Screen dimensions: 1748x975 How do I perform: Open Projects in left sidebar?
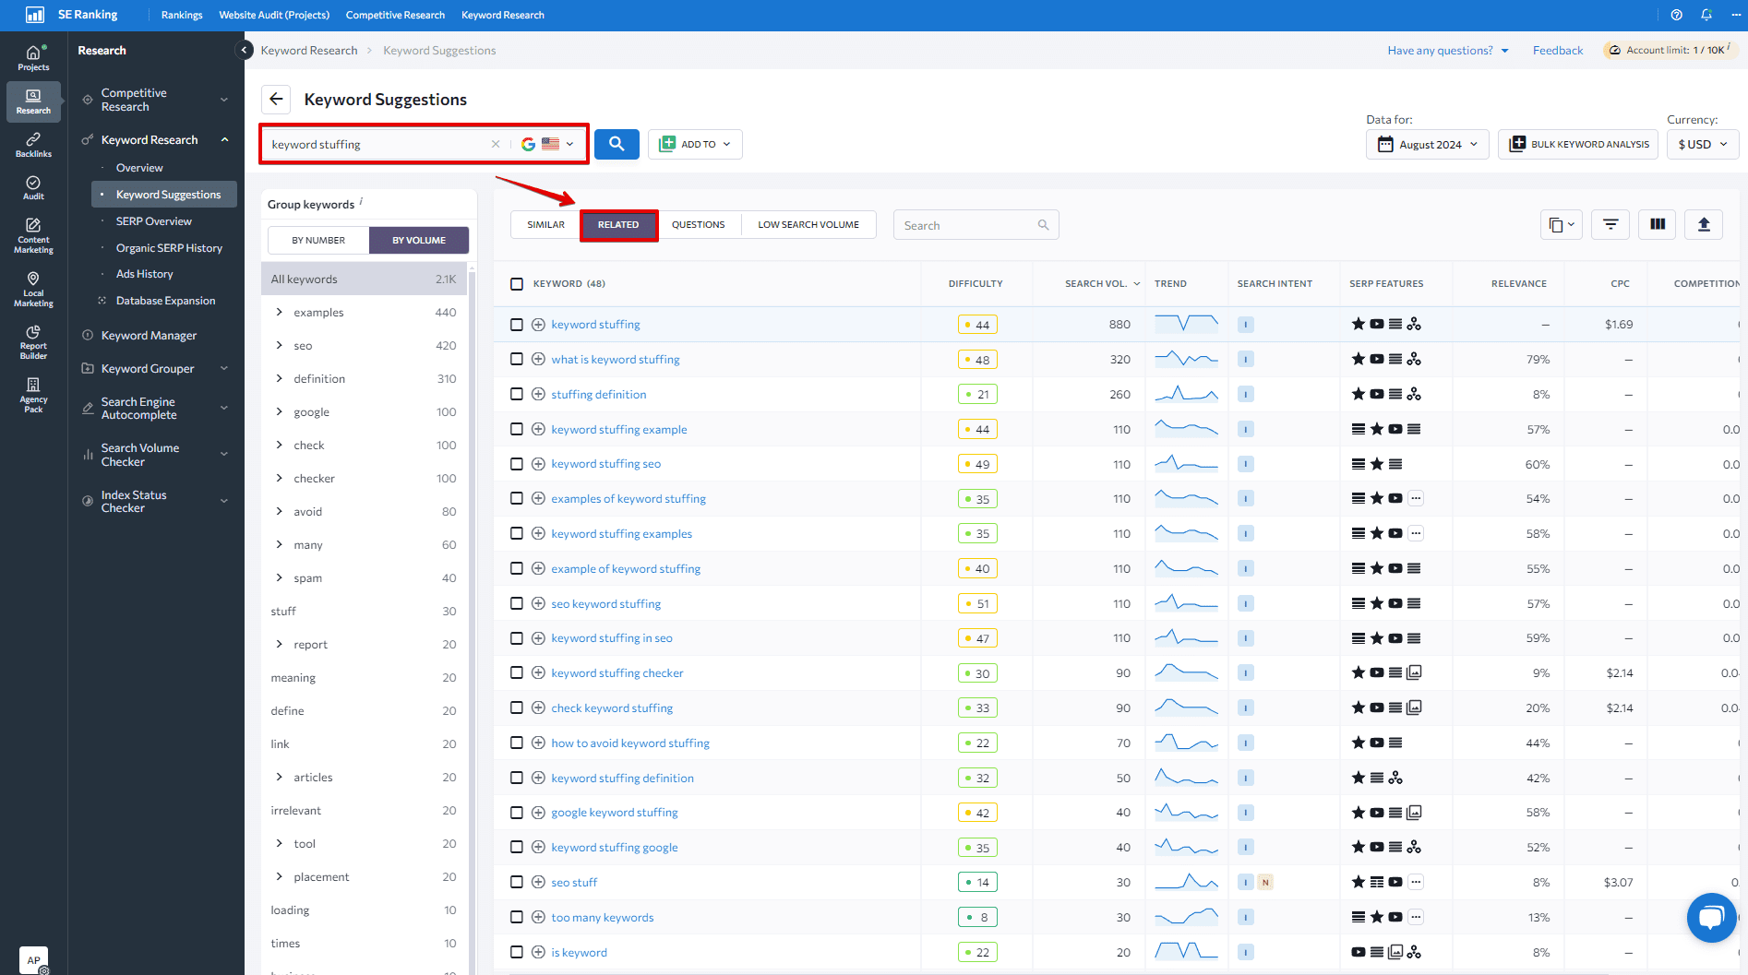point(33,57)
